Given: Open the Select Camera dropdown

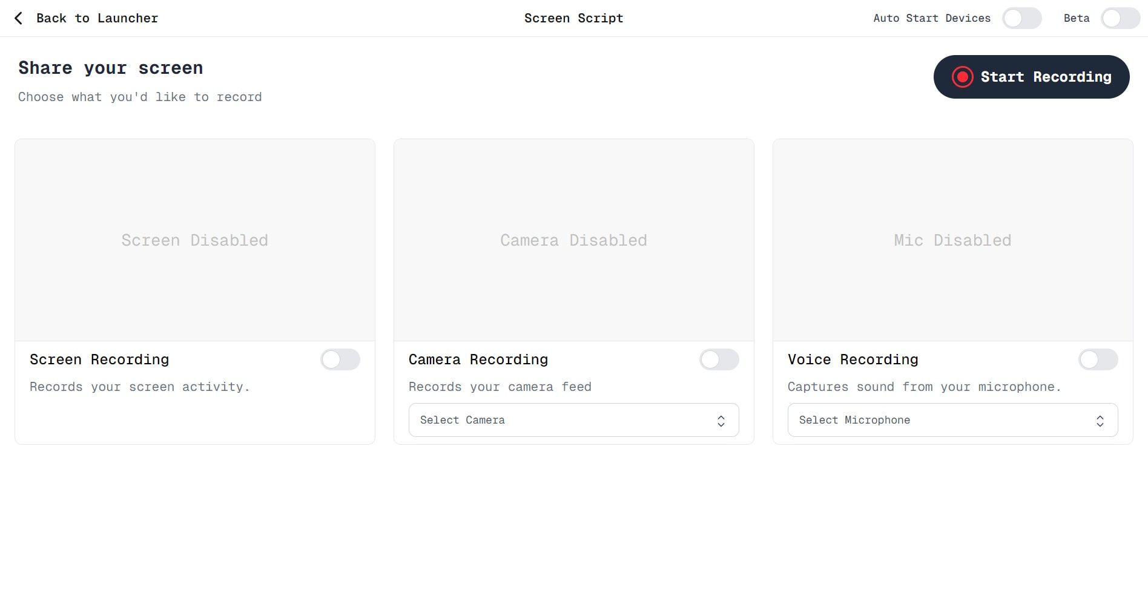Looking at the screenshot, I should [573, 420].
